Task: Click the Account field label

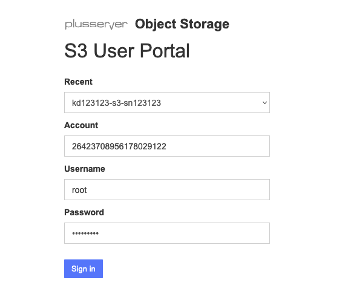Action: [81, 125]
